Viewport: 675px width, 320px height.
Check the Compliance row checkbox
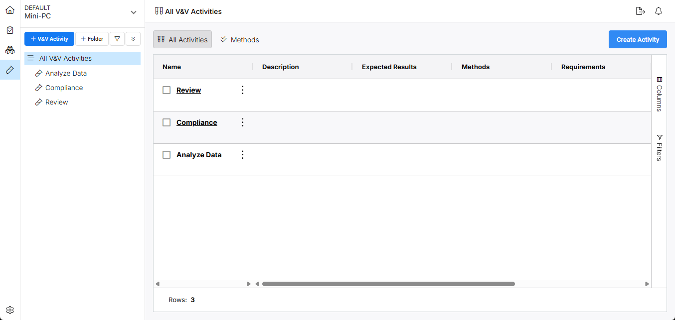(x=167, y=122)
